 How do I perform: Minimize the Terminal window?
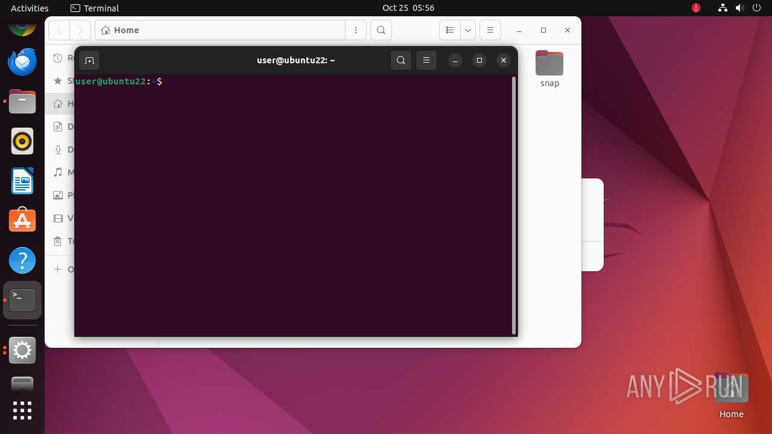coord(455,60)
